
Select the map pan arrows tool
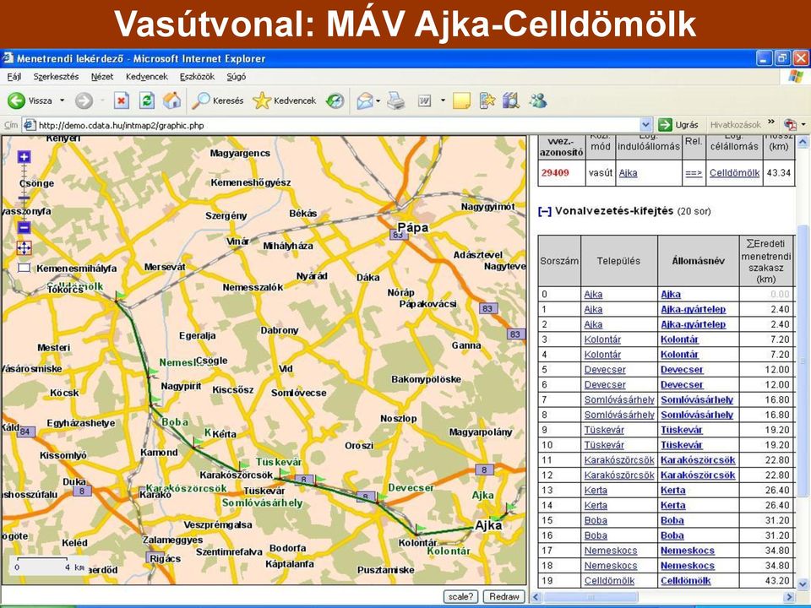coord(24,247)
